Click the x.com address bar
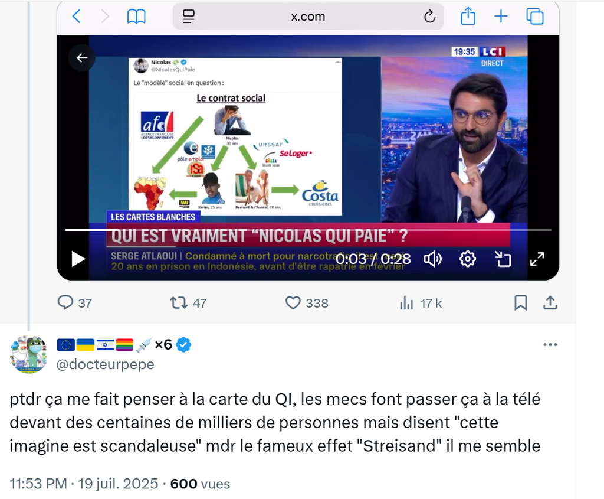Viewport: 604px width, 499px height. point(308,17)
